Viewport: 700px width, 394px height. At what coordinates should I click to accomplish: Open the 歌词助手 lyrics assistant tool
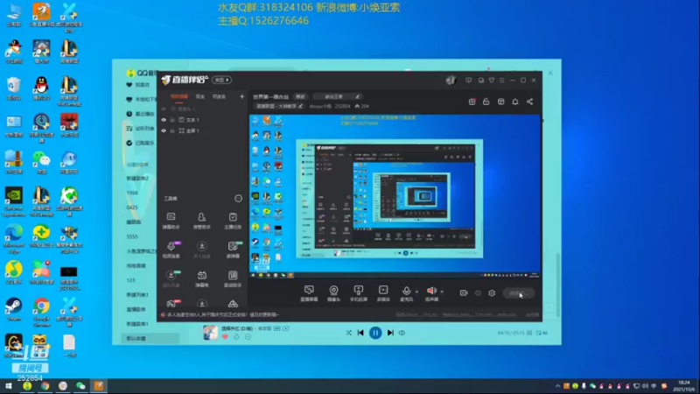coord(233,278)
